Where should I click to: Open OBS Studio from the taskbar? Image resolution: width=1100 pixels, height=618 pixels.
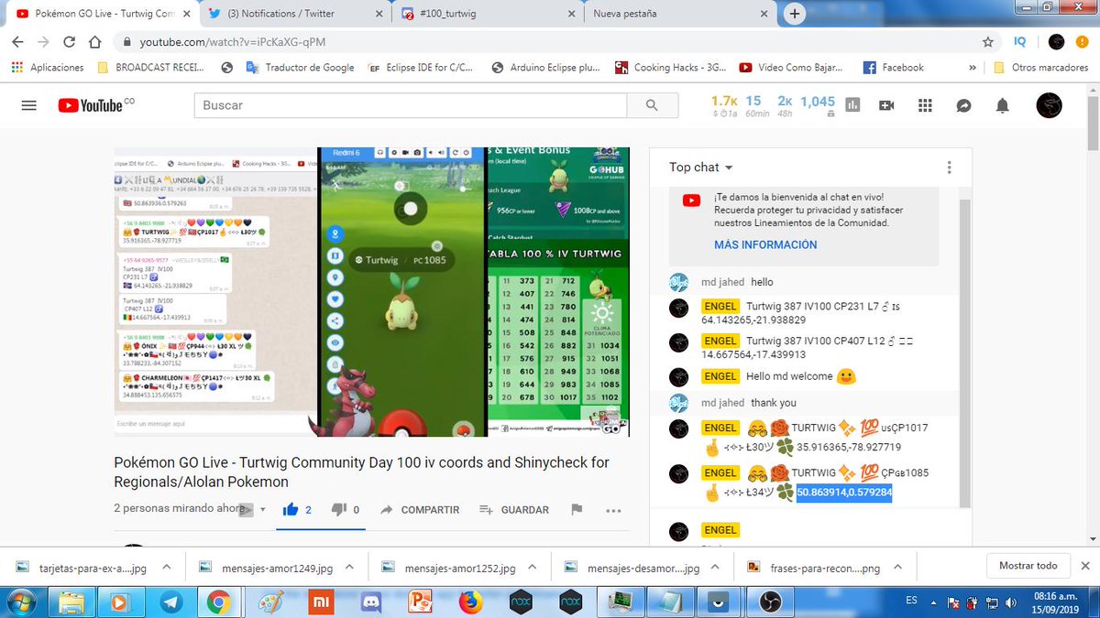[x=770, y=602]
